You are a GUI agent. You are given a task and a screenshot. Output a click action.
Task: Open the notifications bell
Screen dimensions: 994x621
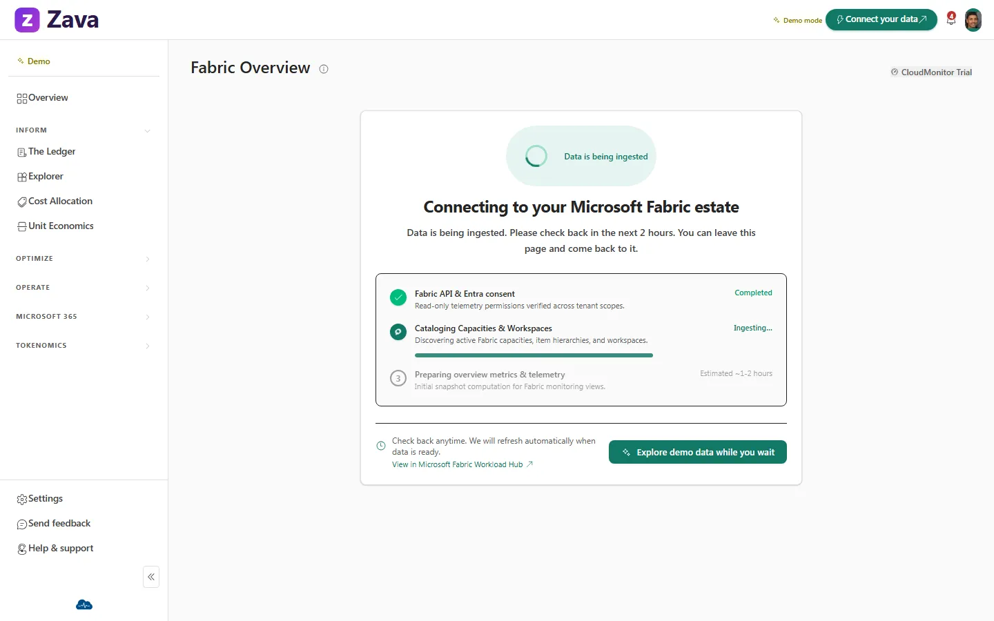(x=951, y=19)
